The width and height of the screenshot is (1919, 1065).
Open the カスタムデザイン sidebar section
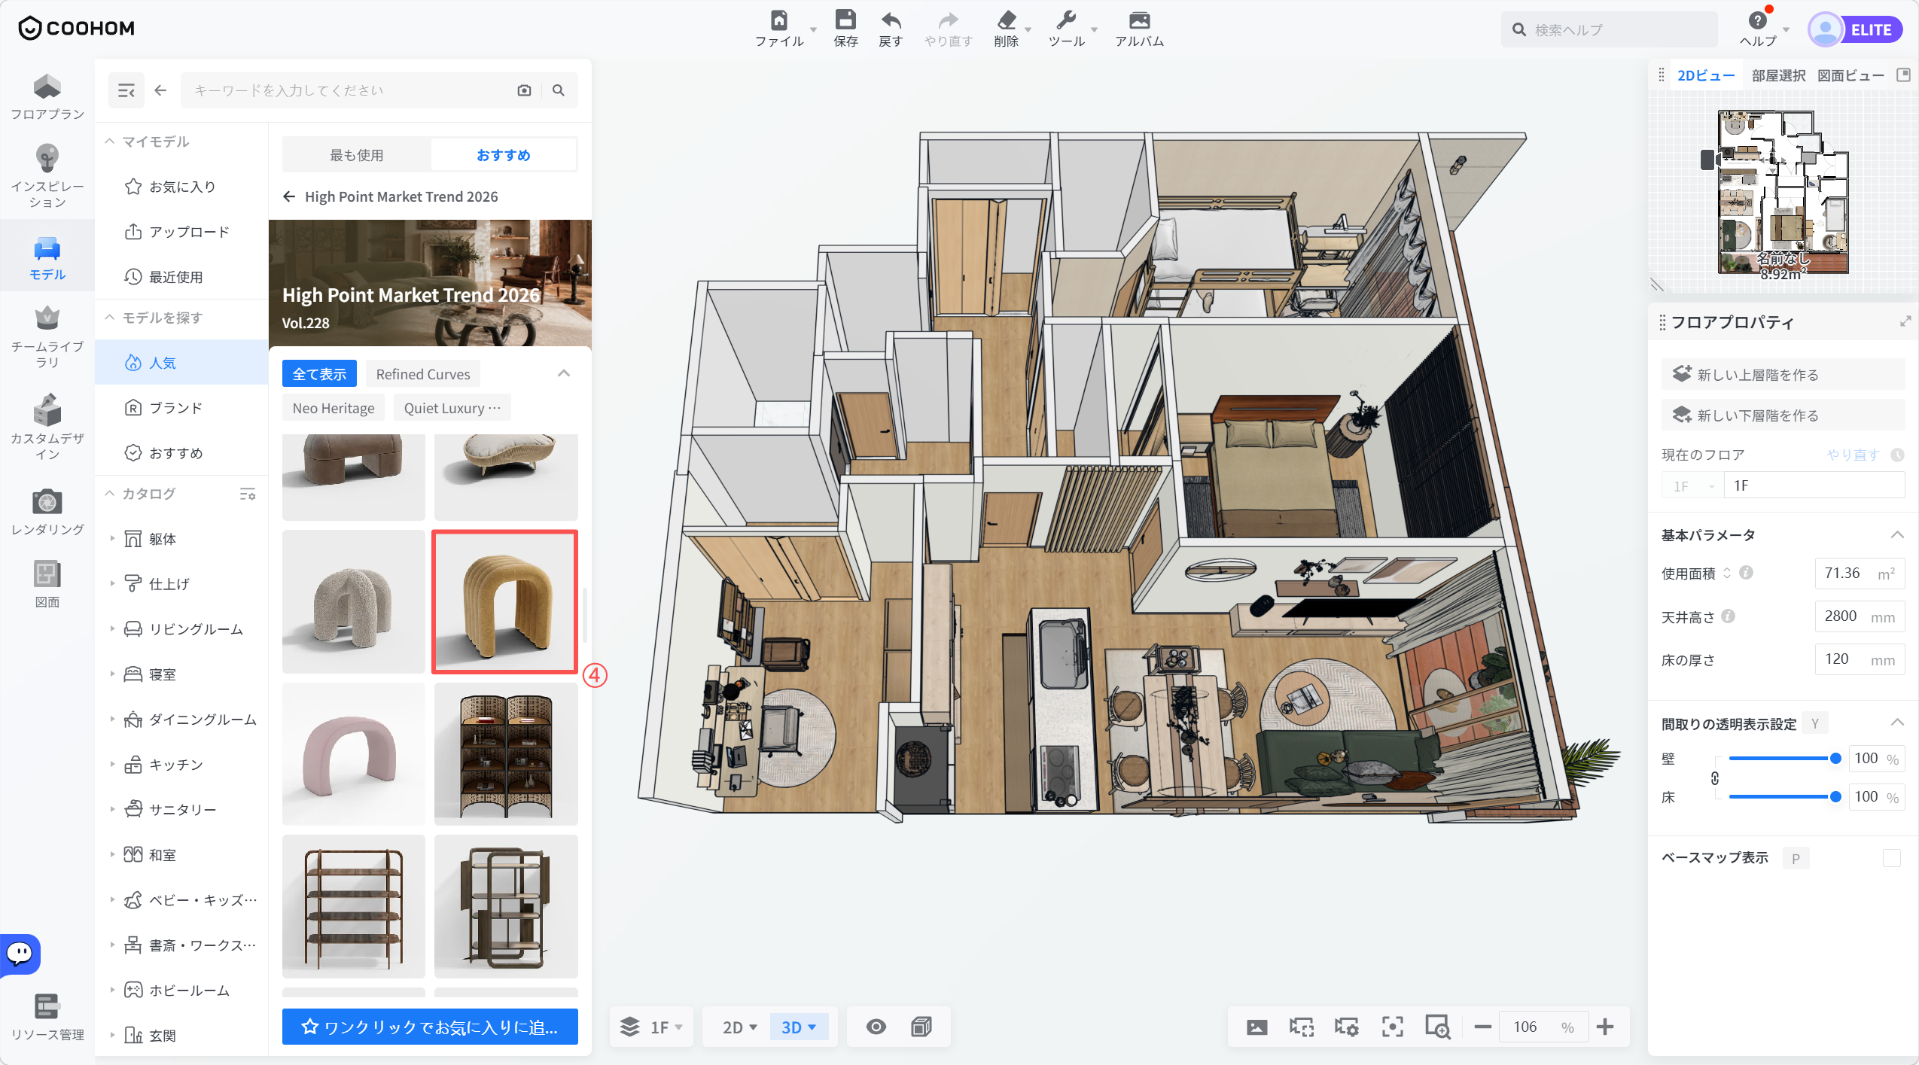point(47,428)
